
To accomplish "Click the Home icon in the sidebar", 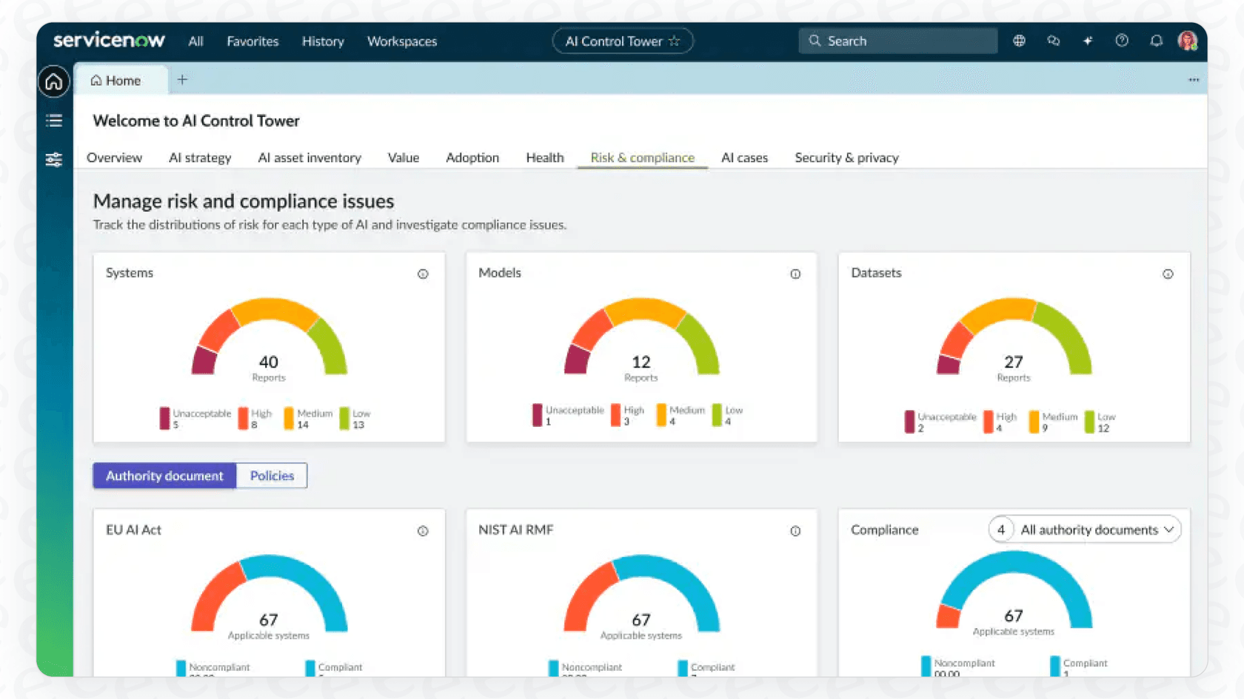I will (x=53, y=81).
